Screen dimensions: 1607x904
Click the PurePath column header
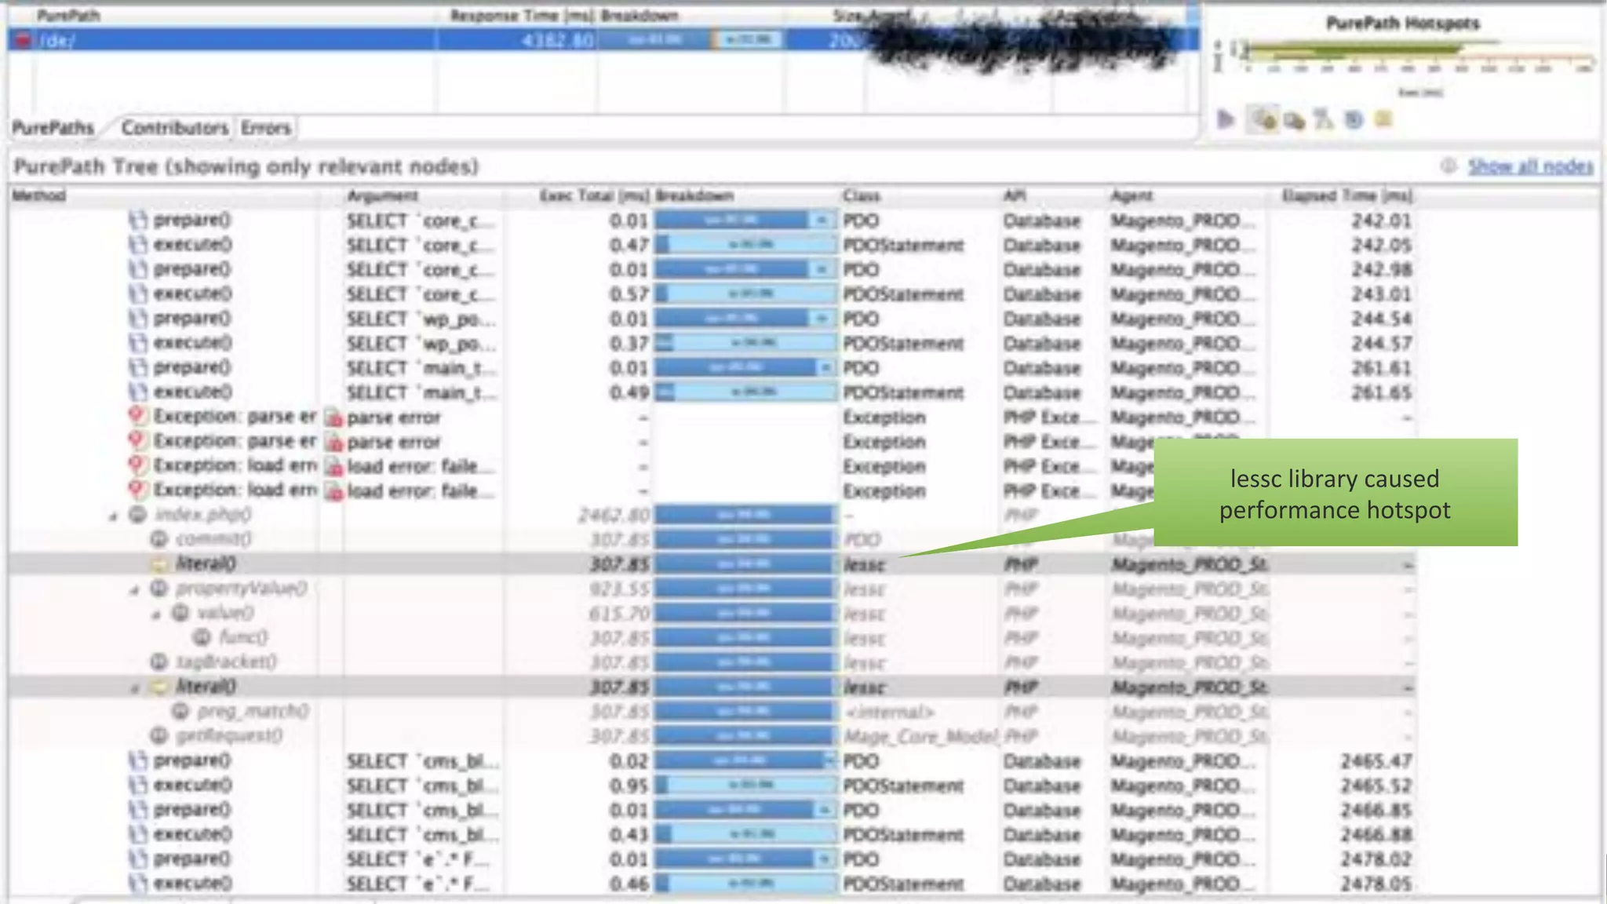68,16
